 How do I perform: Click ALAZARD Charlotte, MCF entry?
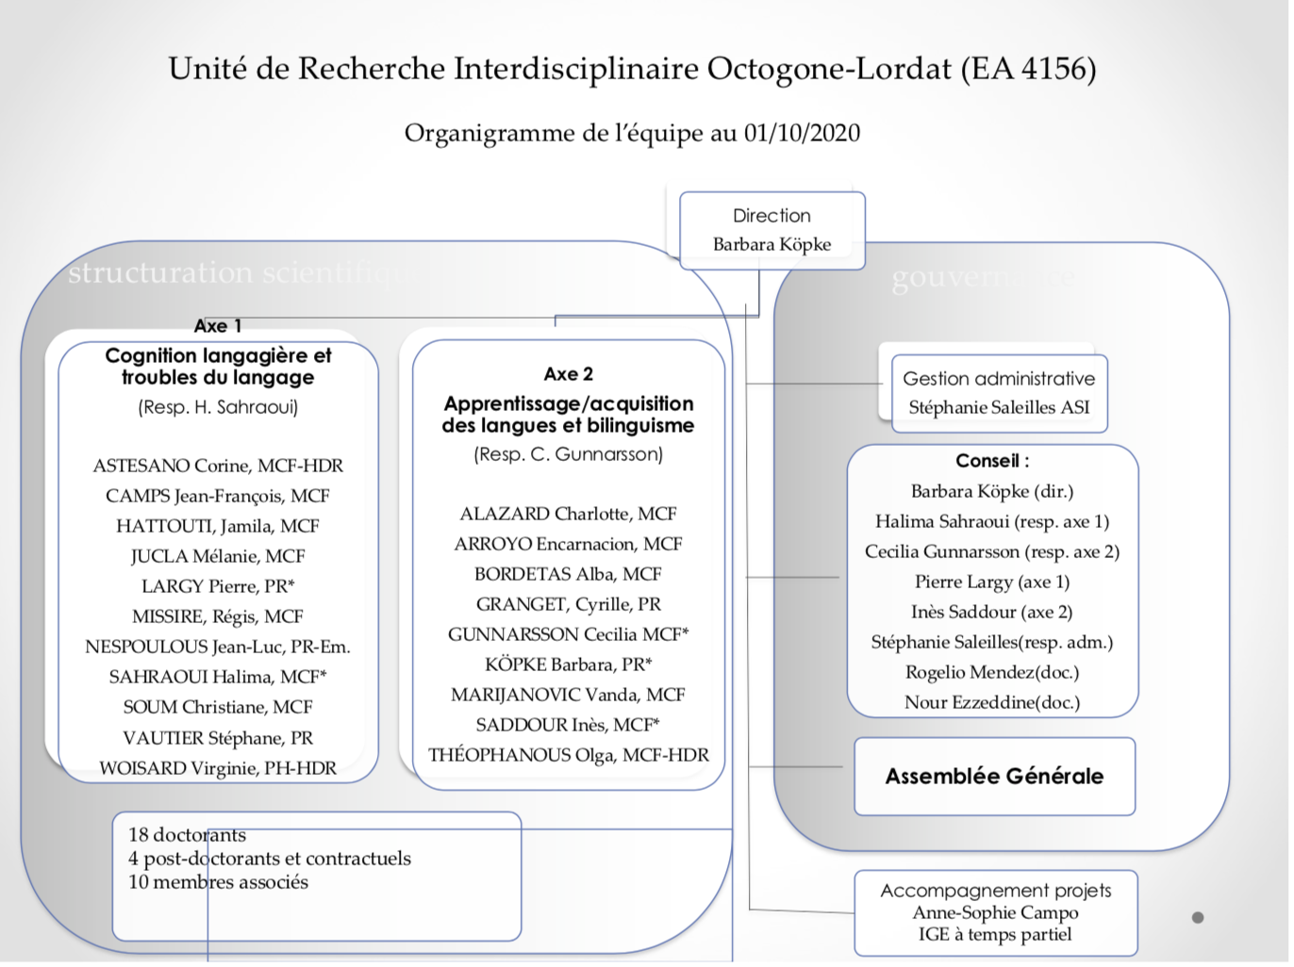point(569,514)
